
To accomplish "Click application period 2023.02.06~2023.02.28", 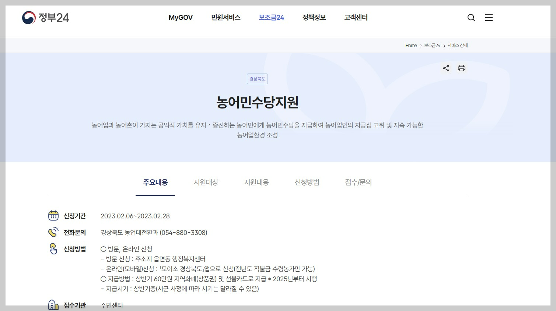I will point(135,216).
